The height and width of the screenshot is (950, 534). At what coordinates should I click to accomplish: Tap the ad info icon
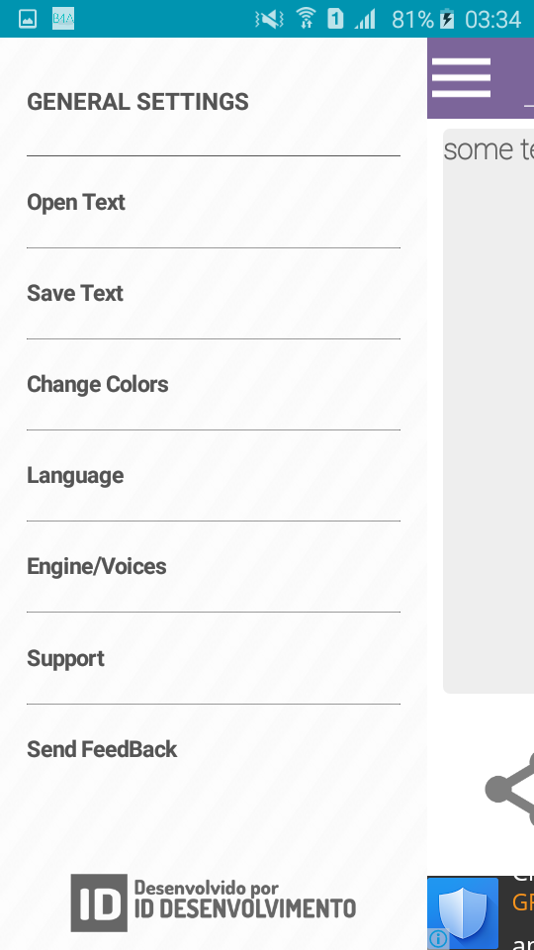(438, 939)
